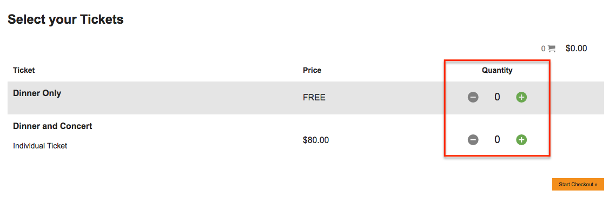Click the $0.00 cart total
Screen dimensions: 609x197
577,49
